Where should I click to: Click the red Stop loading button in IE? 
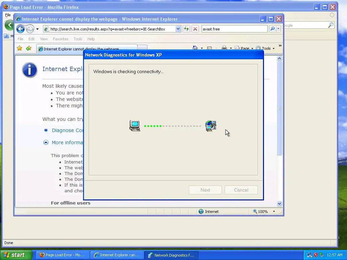195,29
